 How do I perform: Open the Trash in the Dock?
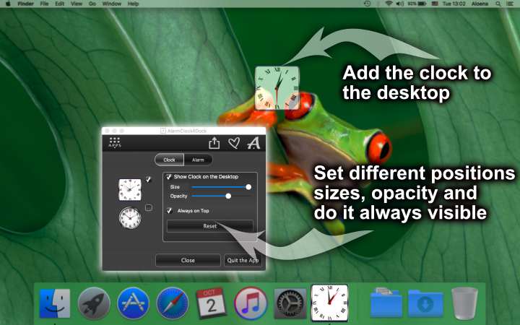(464, 303)
